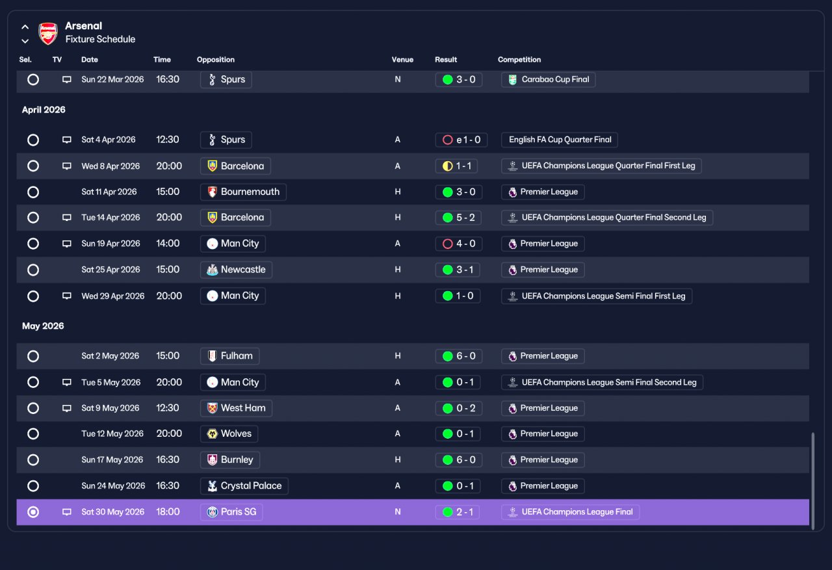View the 6 - 0 Fulham result
This screenshot has height=570, width=832.
[x=459, y=356]
